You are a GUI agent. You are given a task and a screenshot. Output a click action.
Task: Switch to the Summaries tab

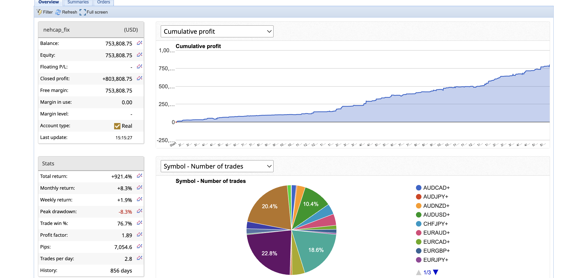(x=78, y=2)
